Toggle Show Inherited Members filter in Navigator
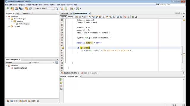 click(8, 101)
